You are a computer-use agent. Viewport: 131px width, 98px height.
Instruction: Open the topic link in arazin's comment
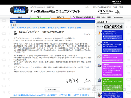pyautogui.click(x=112, y=50)
